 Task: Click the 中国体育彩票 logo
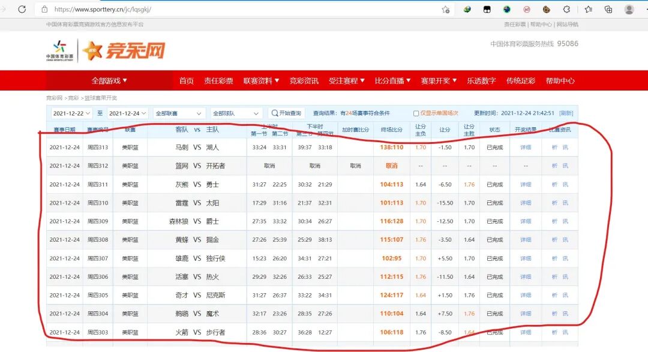pos(59,50)
